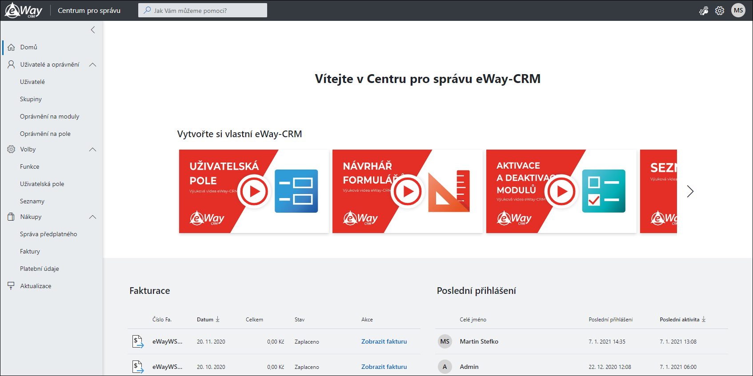Click the Celé jméno column header

(x=473, y=320)
